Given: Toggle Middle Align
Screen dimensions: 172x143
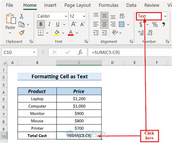Looking at the screenshot, I should click(x=105, y=16).
